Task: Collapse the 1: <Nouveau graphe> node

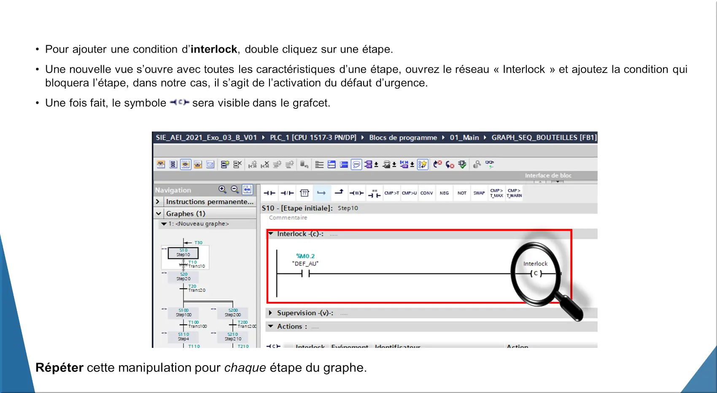Action: 164,224
